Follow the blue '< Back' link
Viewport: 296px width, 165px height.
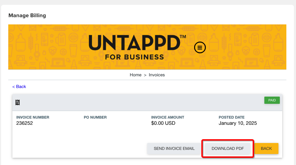click(x=19, y=87)
